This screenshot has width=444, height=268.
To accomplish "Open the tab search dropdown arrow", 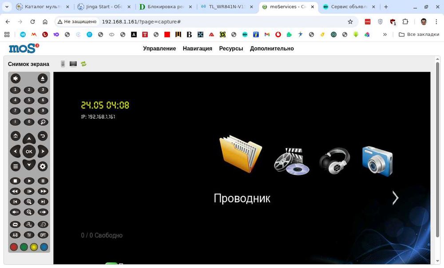I will [7, 7].
